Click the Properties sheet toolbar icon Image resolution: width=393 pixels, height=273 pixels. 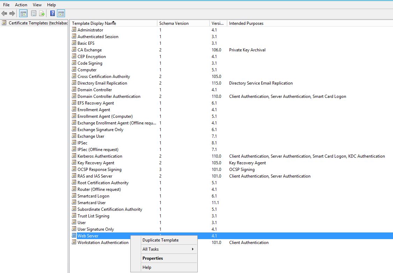tap(34, 14)
